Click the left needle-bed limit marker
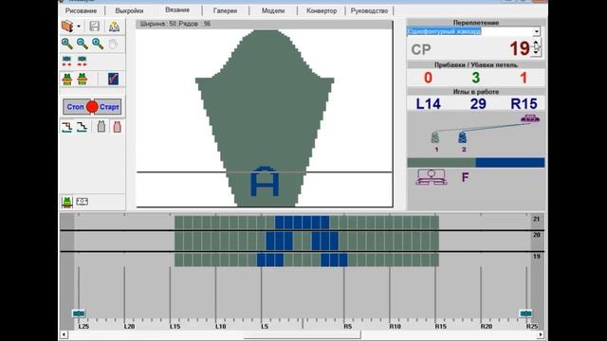Viewport: 607px width, 341px height. 79,314
